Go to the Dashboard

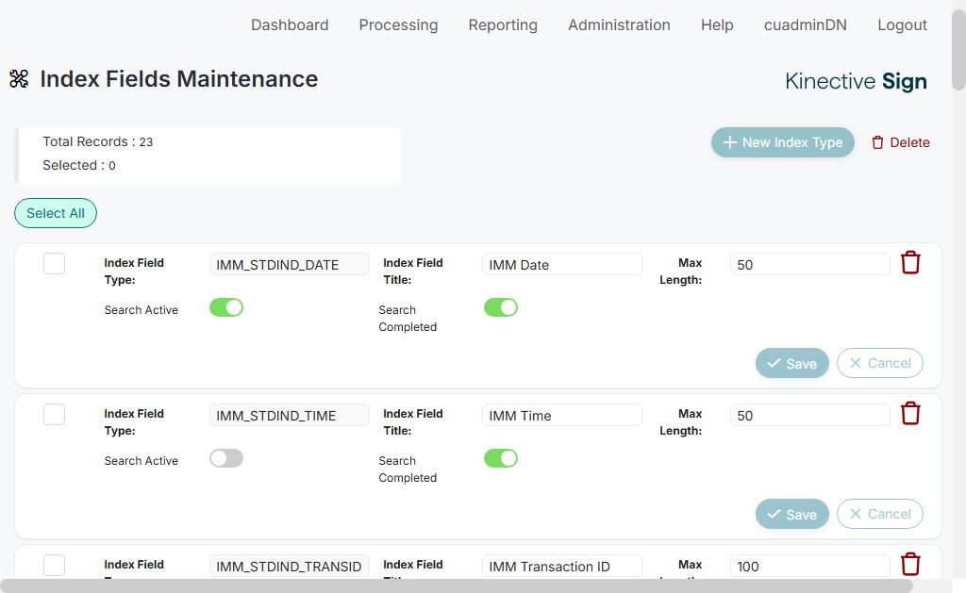(x=290, y=25)
